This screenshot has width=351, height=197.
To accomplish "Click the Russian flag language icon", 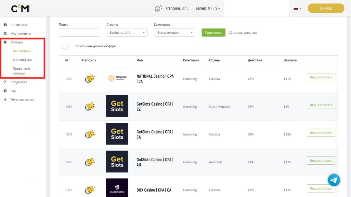I will coord(296,8).
